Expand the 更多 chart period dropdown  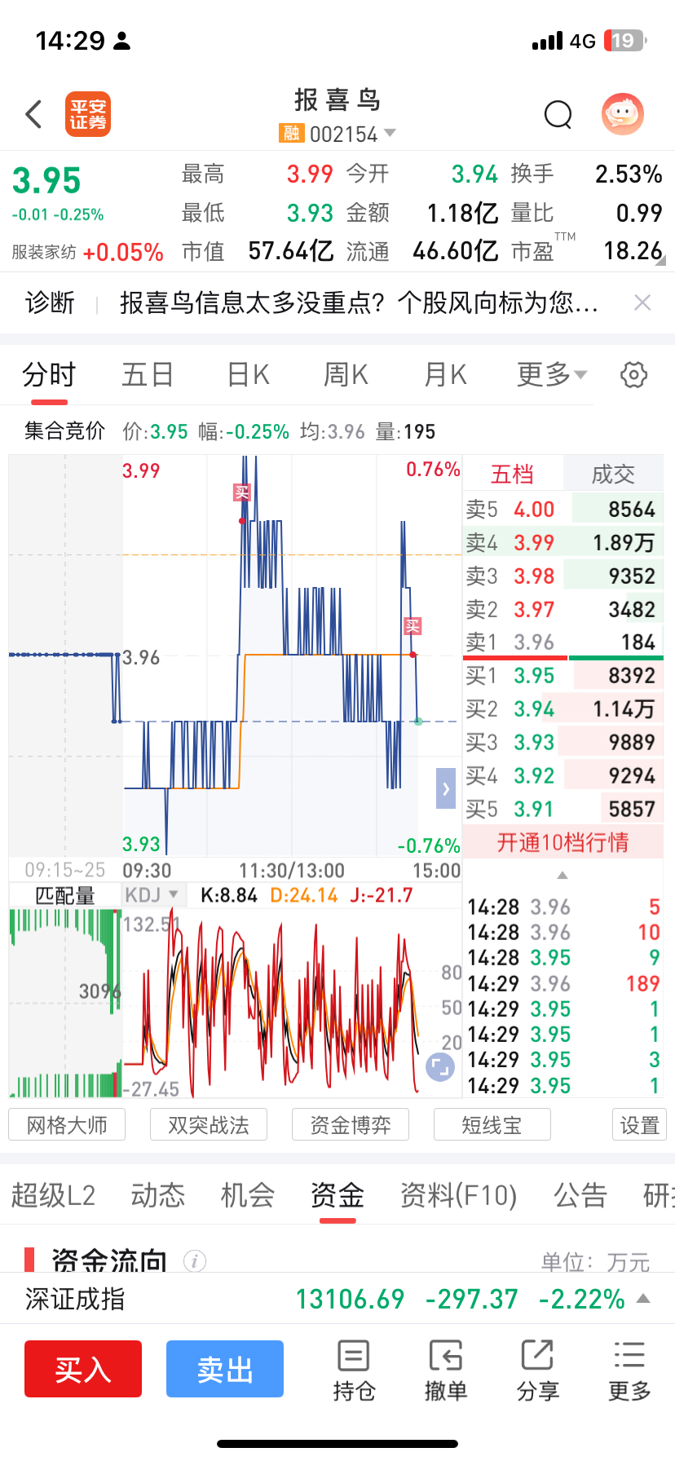point(552,375)
